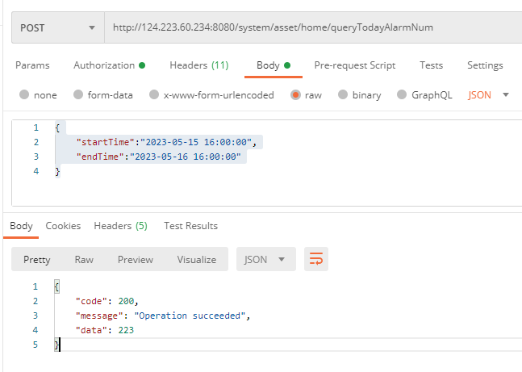This screenshot has width=522, height=372.
Task: Open the Authorization tab
Action: 109,65
